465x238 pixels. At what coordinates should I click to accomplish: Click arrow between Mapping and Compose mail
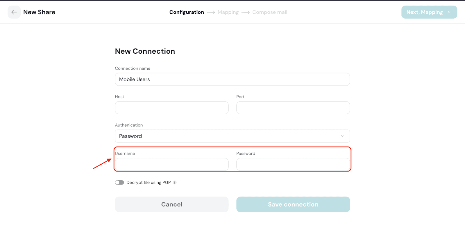coord(246,12)
